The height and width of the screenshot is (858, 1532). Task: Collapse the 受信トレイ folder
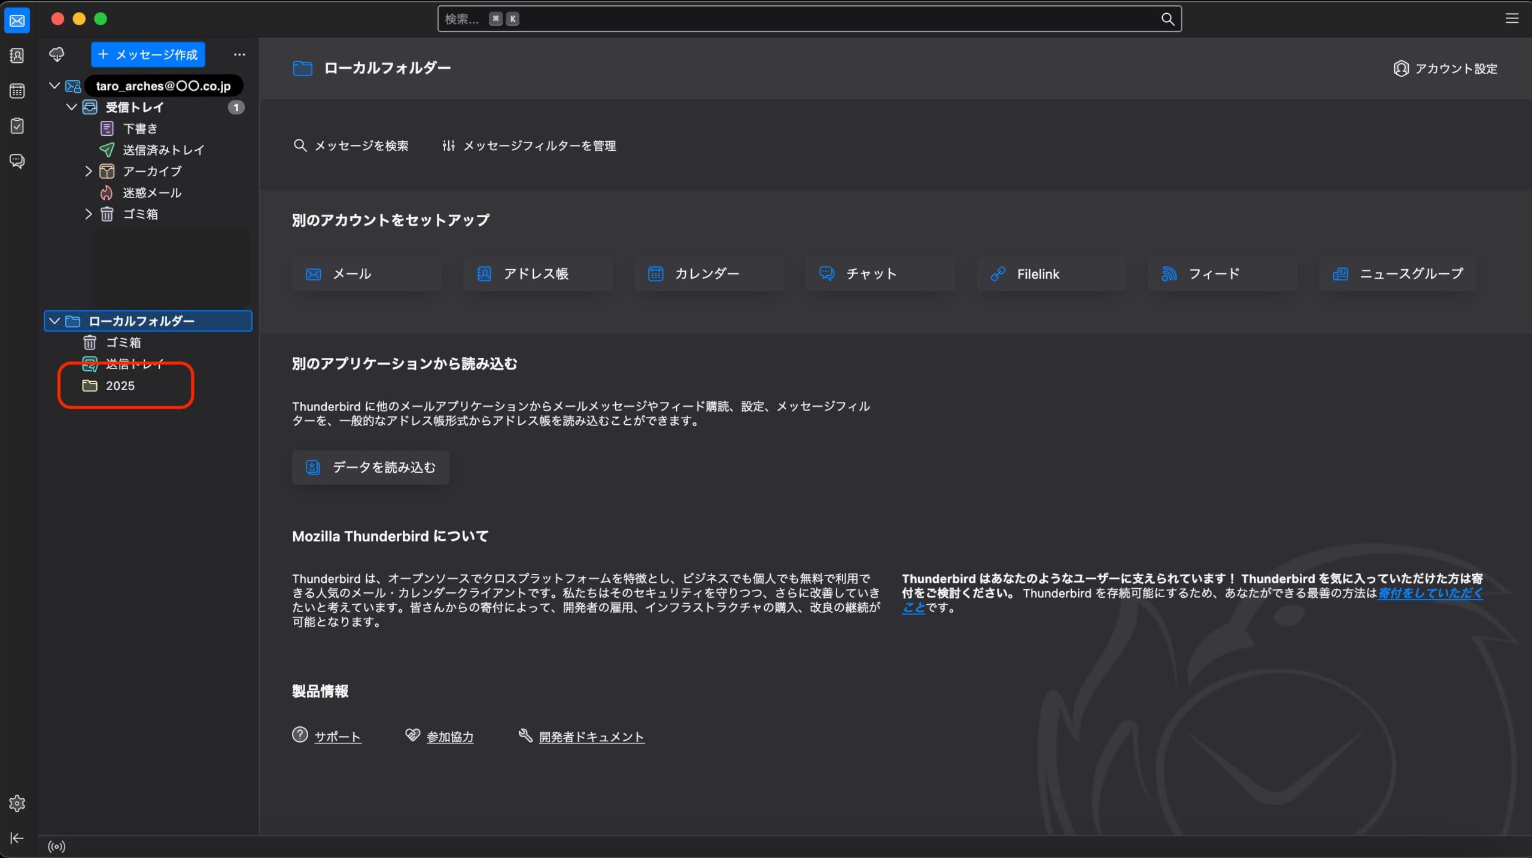pos(71,107)
